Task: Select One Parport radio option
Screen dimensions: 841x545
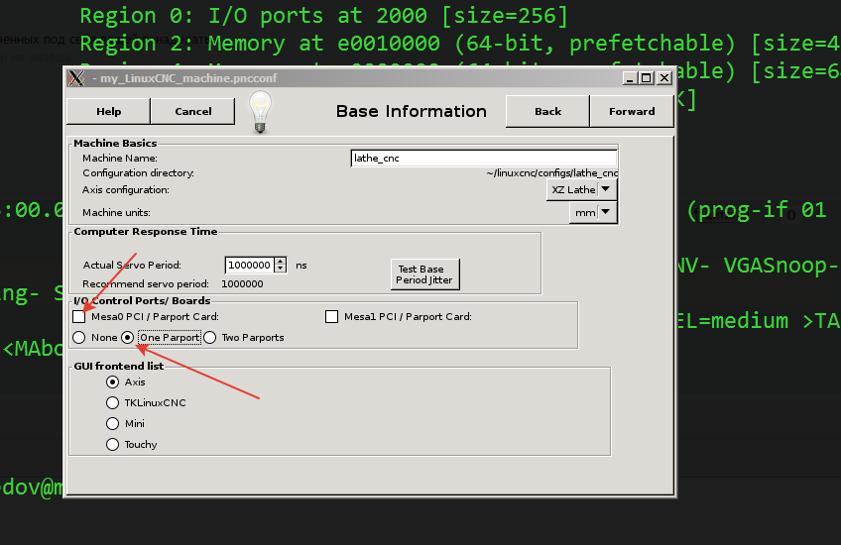Action: pos(128,338)
